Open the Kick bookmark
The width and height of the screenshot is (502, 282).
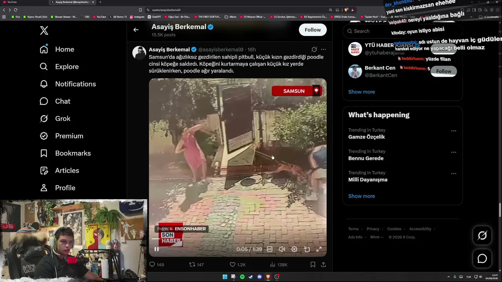(16, 17)
